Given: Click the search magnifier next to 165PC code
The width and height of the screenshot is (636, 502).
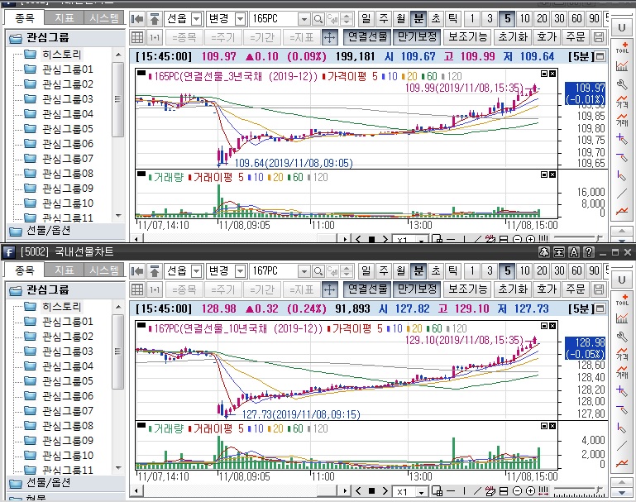Looking at the screenshot, I should pyautogui.click(x=318, y=19).
